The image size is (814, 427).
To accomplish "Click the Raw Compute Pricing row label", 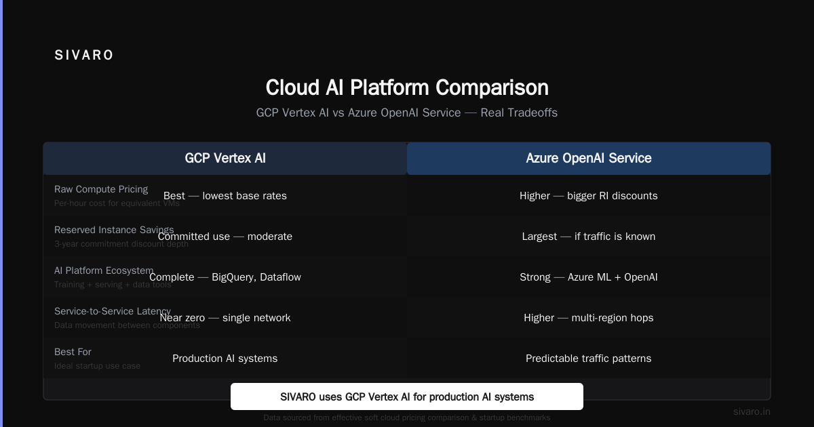I will 101,189.
